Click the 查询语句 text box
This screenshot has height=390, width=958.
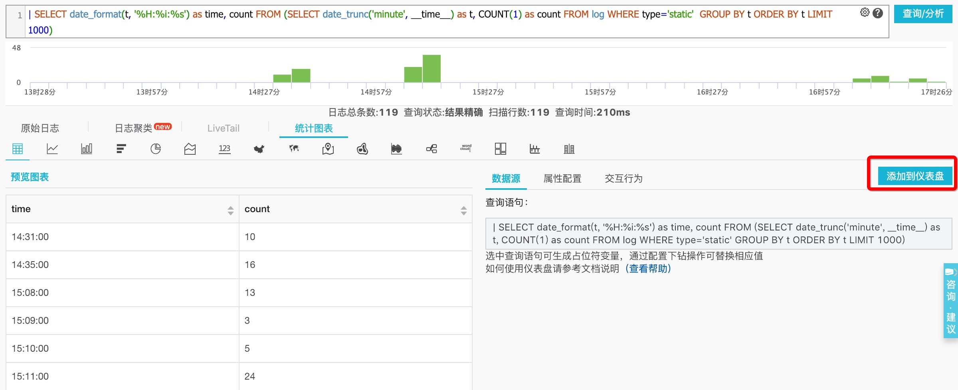coord(718,233)
